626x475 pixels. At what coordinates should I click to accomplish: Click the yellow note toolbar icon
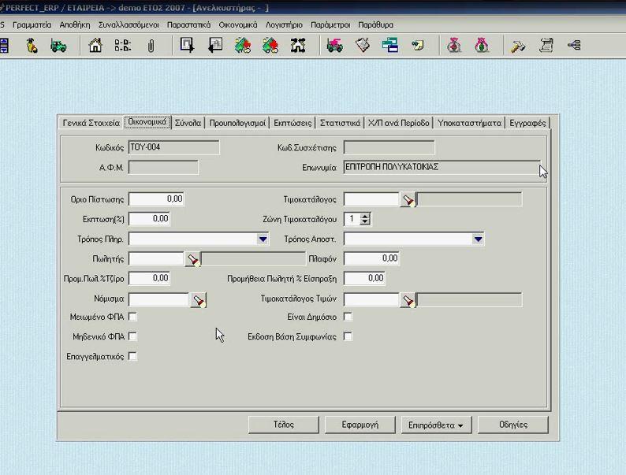coord(418,46)
